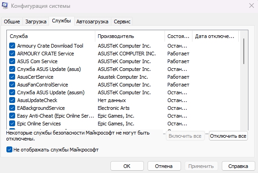This screenshot has width=258, height=173.
Task: Uncheck EABackgroundService checkbox
Action: (12, 108)
